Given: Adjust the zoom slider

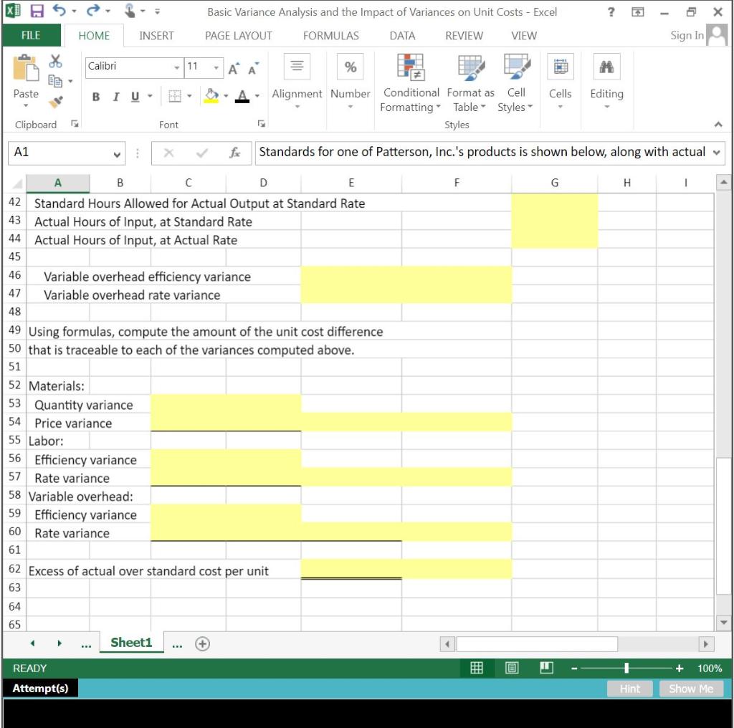Looking at the screenshot, I should (x=627, y=668).
